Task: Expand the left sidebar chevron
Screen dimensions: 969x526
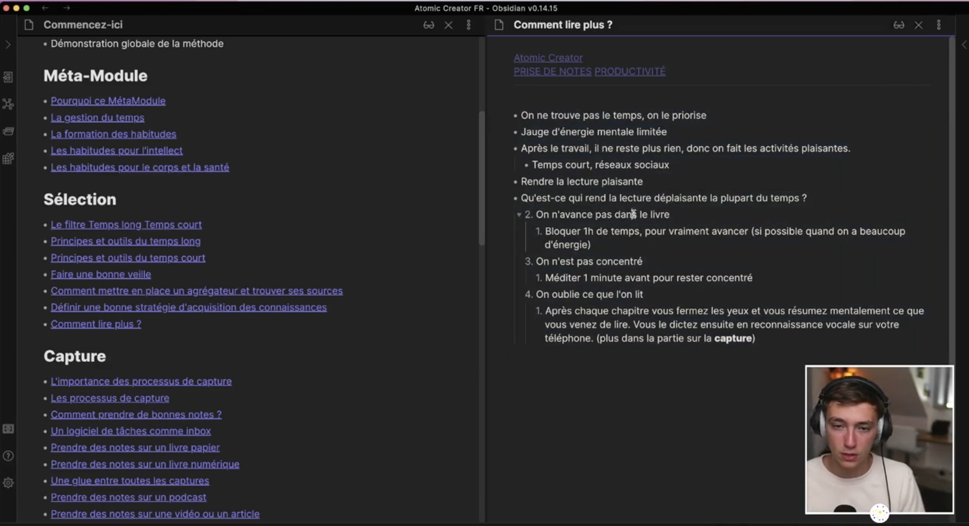Action: 8,44
